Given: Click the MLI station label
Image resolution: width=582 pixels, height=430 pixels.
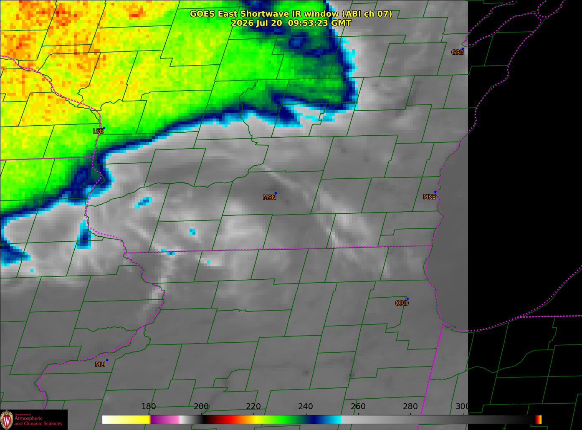Looking at the screenshot, I should click(100, 364).
